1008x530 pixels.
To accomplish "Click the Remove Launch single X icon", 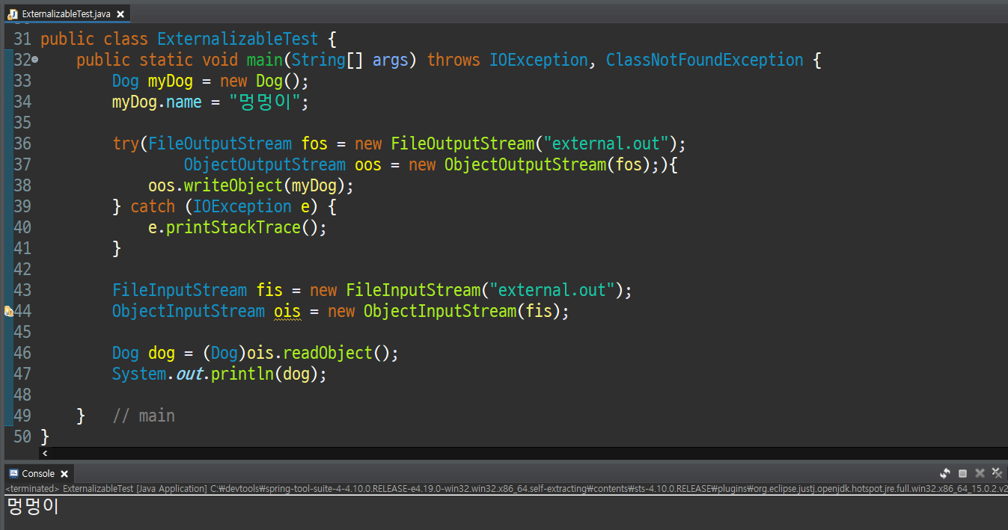I will point(980,473).
